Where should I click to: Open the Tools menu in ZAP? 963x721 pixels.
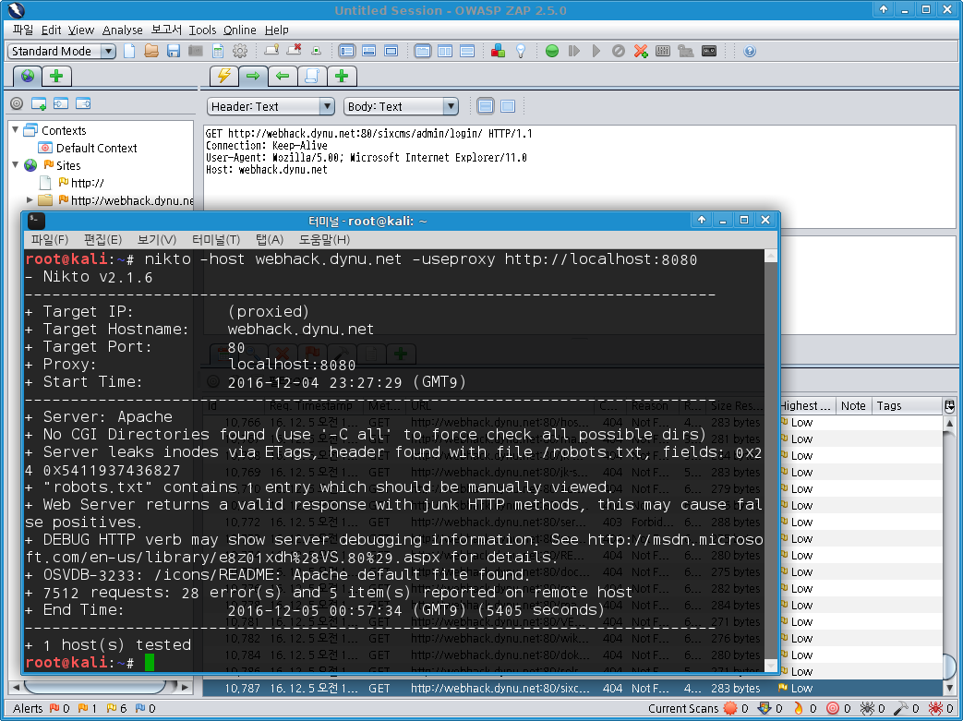point(202,30)
